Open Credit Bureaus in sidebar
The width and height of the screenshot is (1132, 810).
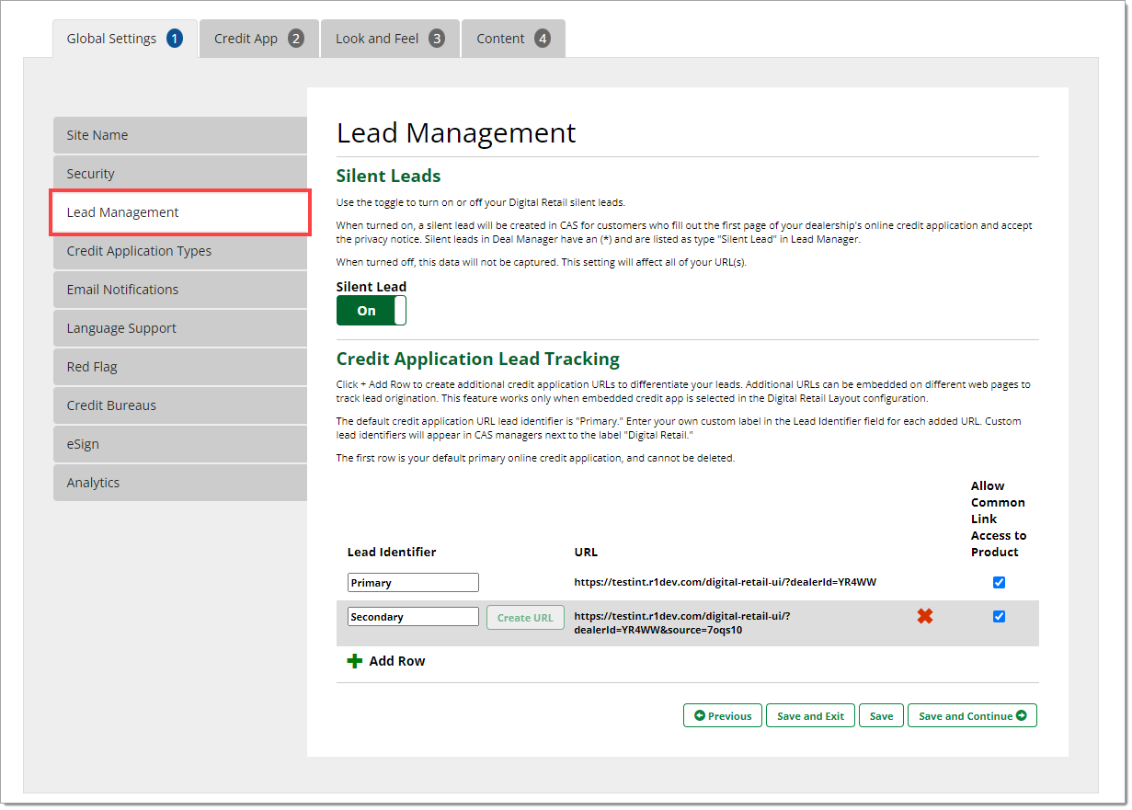[x=180, y=405]
